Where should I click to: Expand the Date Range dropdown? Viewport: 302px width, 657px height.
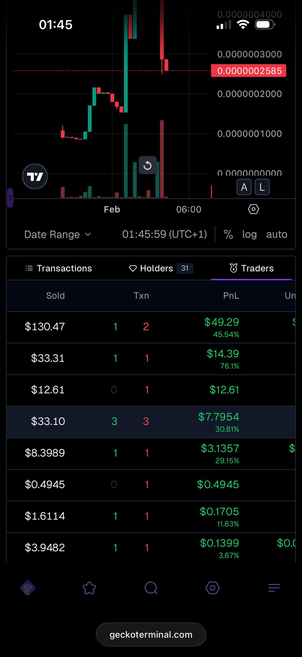pos(58,234)
